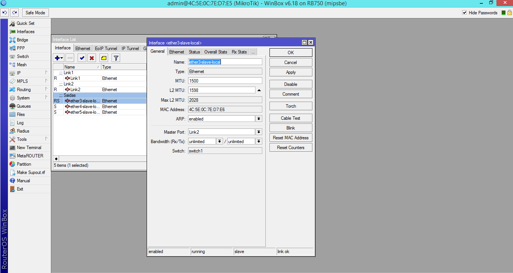Click the Filter funnel icon in Interface List
Viewport: 513px width, 273px height.
116,58
